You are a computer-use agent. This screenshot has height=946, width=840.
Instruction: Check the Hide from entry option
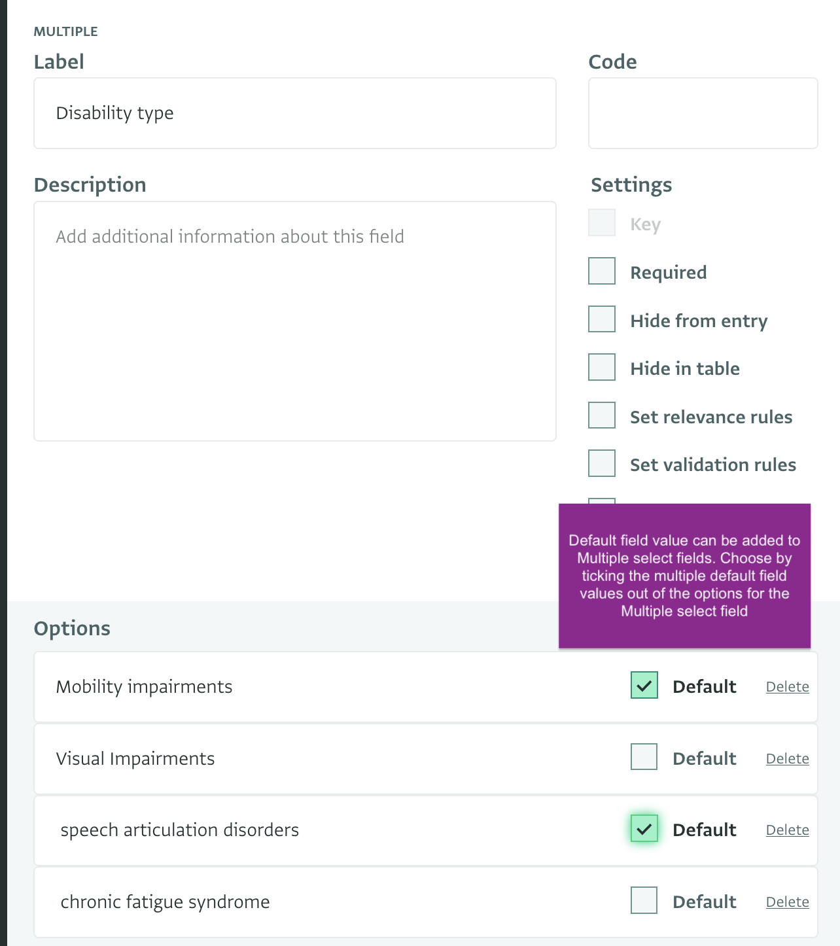(601, 319)
